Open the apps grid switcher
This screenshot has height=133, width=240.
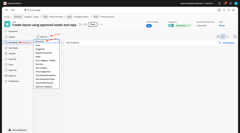pos(230,4)
